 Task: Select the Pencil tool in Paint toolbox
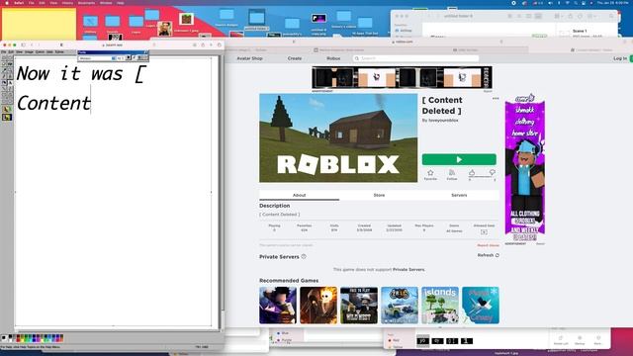pos(4,77)
